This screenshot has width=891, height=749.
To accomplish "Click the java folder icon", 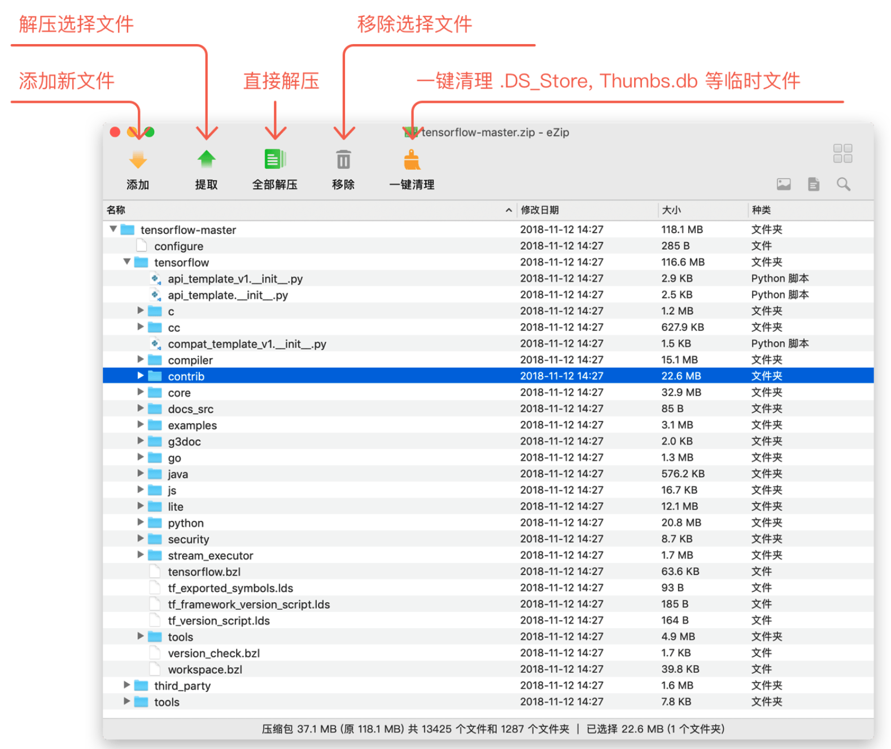I will click(155, 474).
